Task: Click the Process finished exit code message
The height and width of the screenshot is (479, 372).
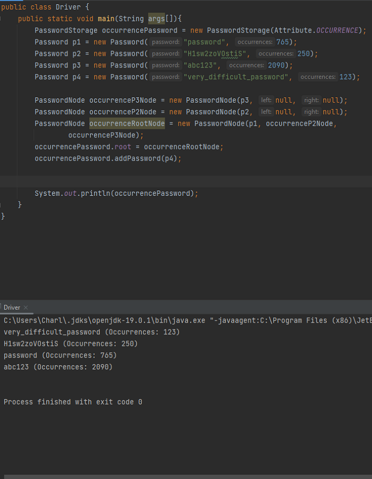Action: (73, 402)
